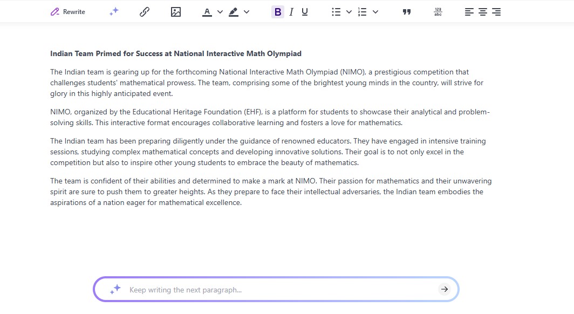Click the sparkle icon in the writing prompt
This screenshot has height=314, width=574.
(114, 289)
